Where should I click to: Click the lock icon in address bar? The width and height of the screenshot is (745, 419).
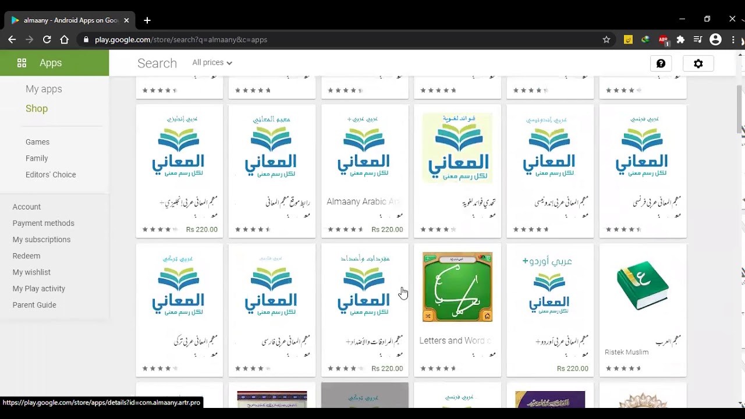click(86, 40)
